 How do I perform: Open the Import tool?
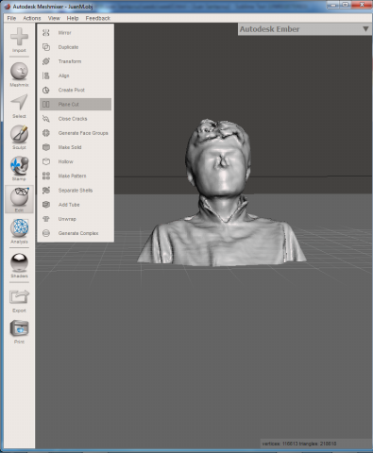click(x=19, y=40)
